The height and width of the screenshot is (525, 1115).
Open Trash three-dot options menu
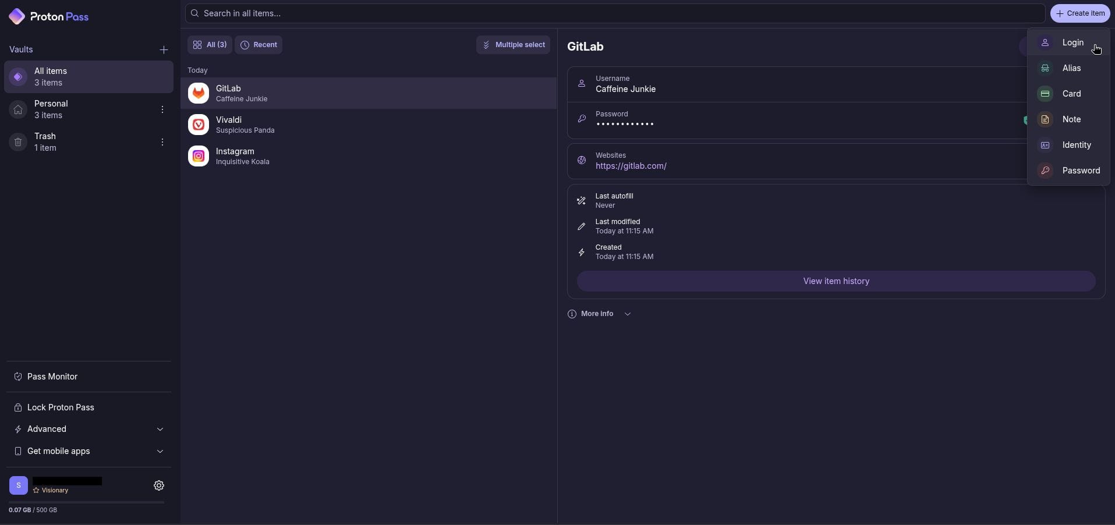(x=162, y=142)
